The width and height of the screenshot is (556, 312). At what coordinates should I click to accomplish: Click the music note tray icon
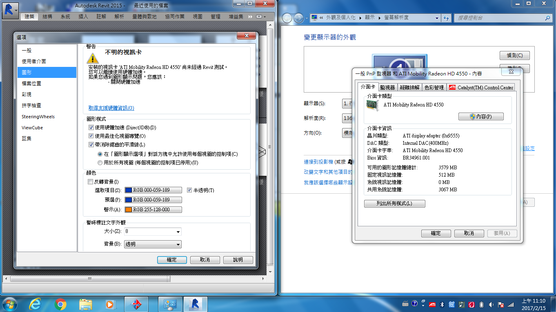462,304
